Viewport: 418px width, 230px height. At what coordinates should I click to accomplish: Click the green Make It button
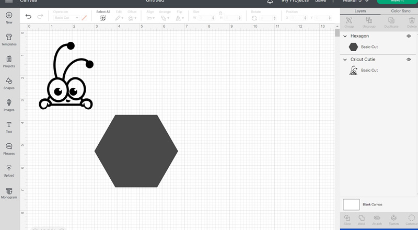pyautogui.click(x=397, y=2)
